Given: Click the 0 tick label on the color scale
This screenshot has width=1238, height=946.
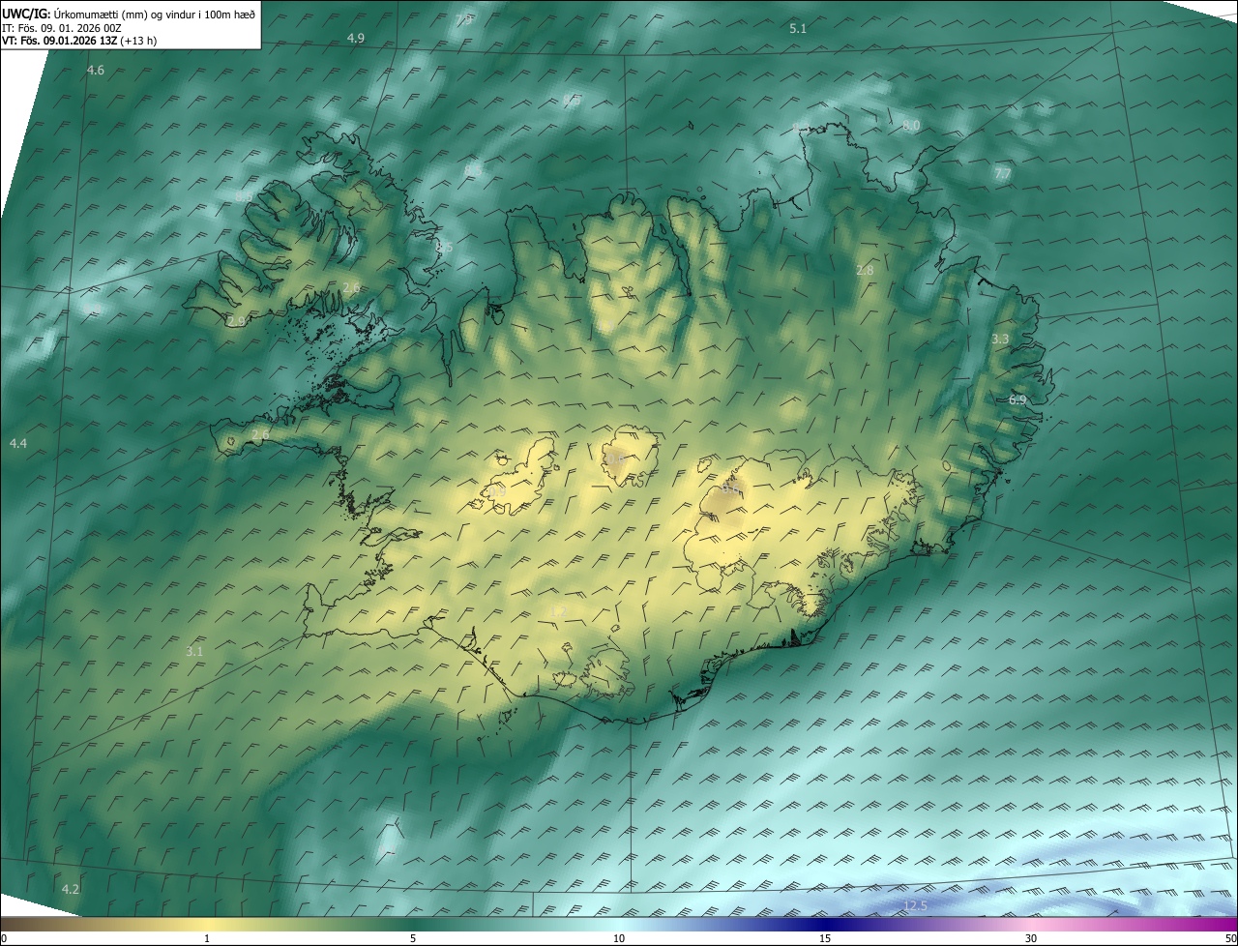Looking at the screenshot, I should 4,938.
